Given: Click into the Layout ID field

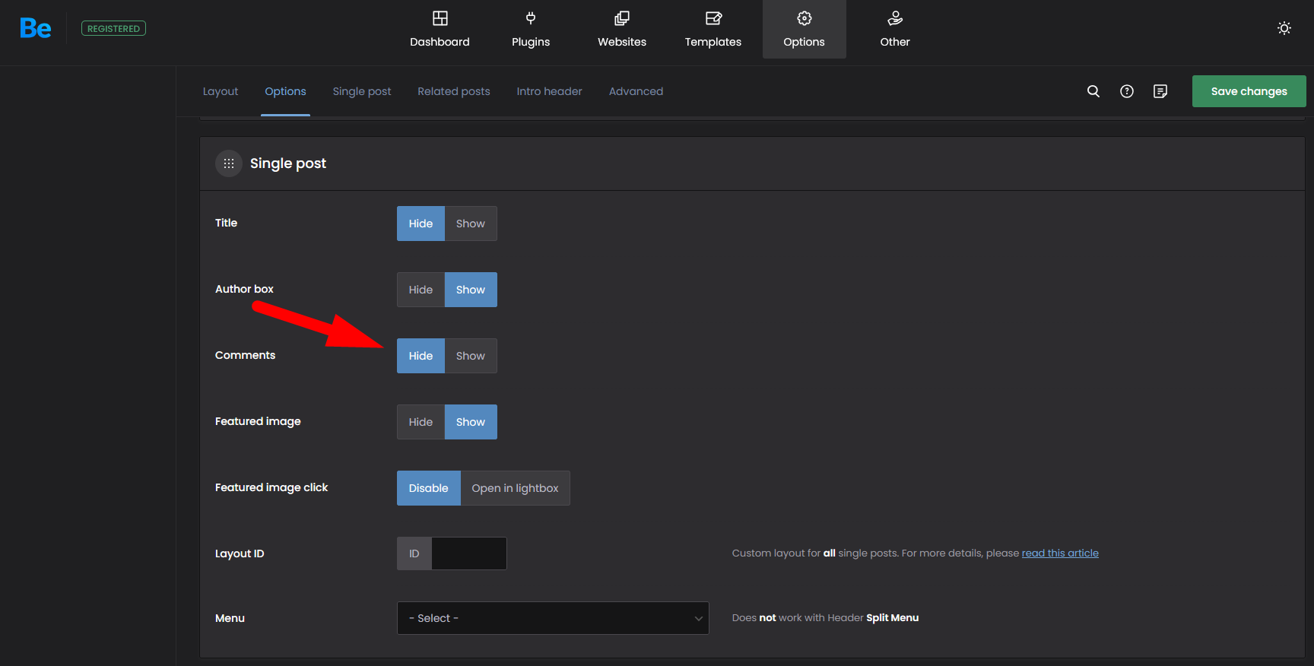Looking at the screenshot, I should click(468, 553).
